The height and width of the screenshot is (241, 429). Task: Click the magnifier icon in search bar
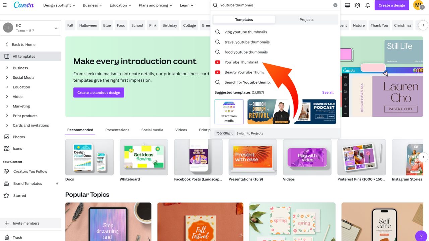[215, 5]
